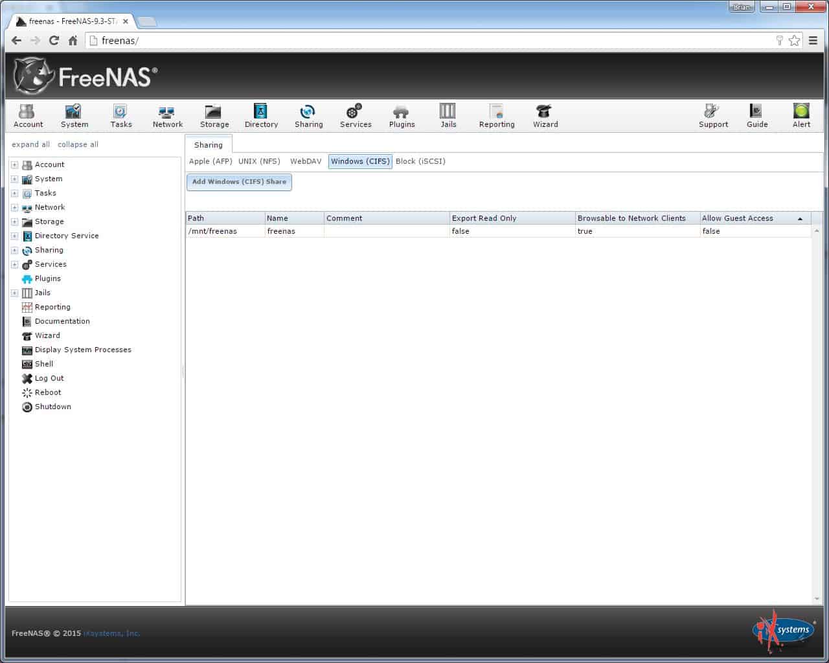
Task: Expand the System tree node
Action: tap(14, 179)
